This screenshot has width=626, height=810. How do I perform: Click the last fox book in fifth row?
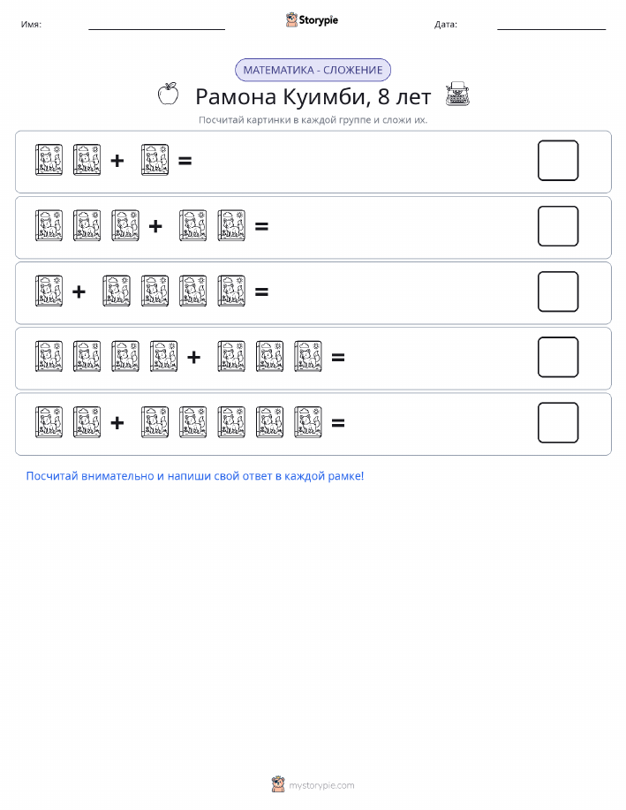pos(308,422)
